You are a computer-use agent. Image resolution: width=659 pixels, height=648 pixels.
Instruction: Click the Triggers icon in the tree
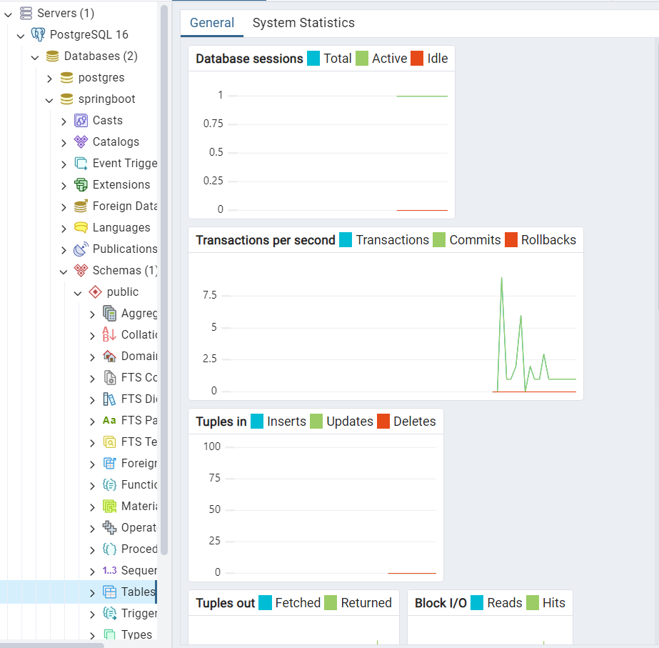109,613
